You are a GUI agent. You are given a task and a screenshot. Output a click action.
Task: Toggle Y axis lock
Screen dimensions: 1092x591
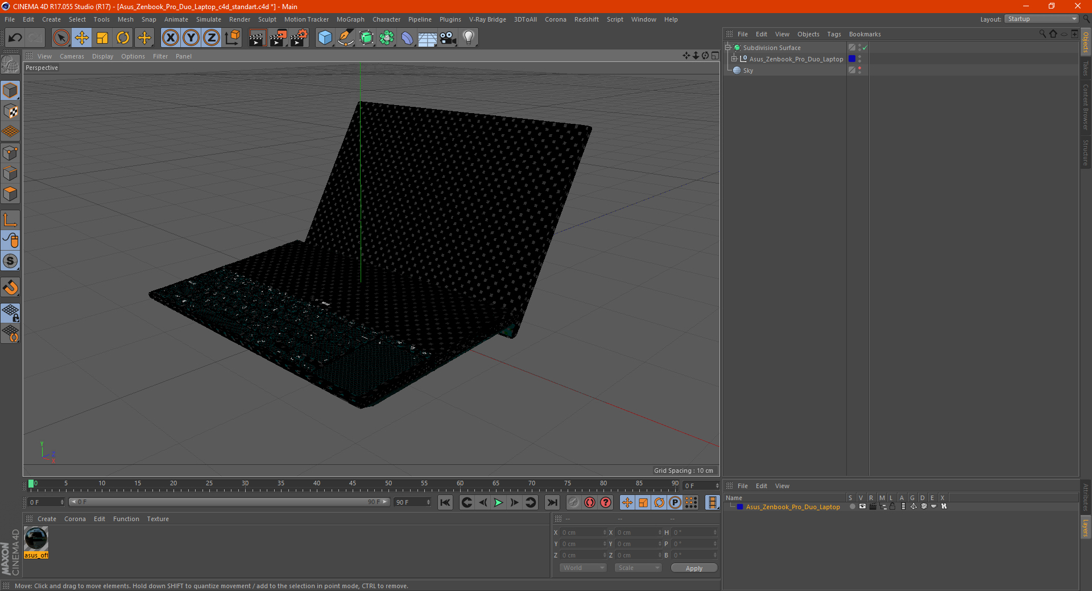[x=191, y=38]
